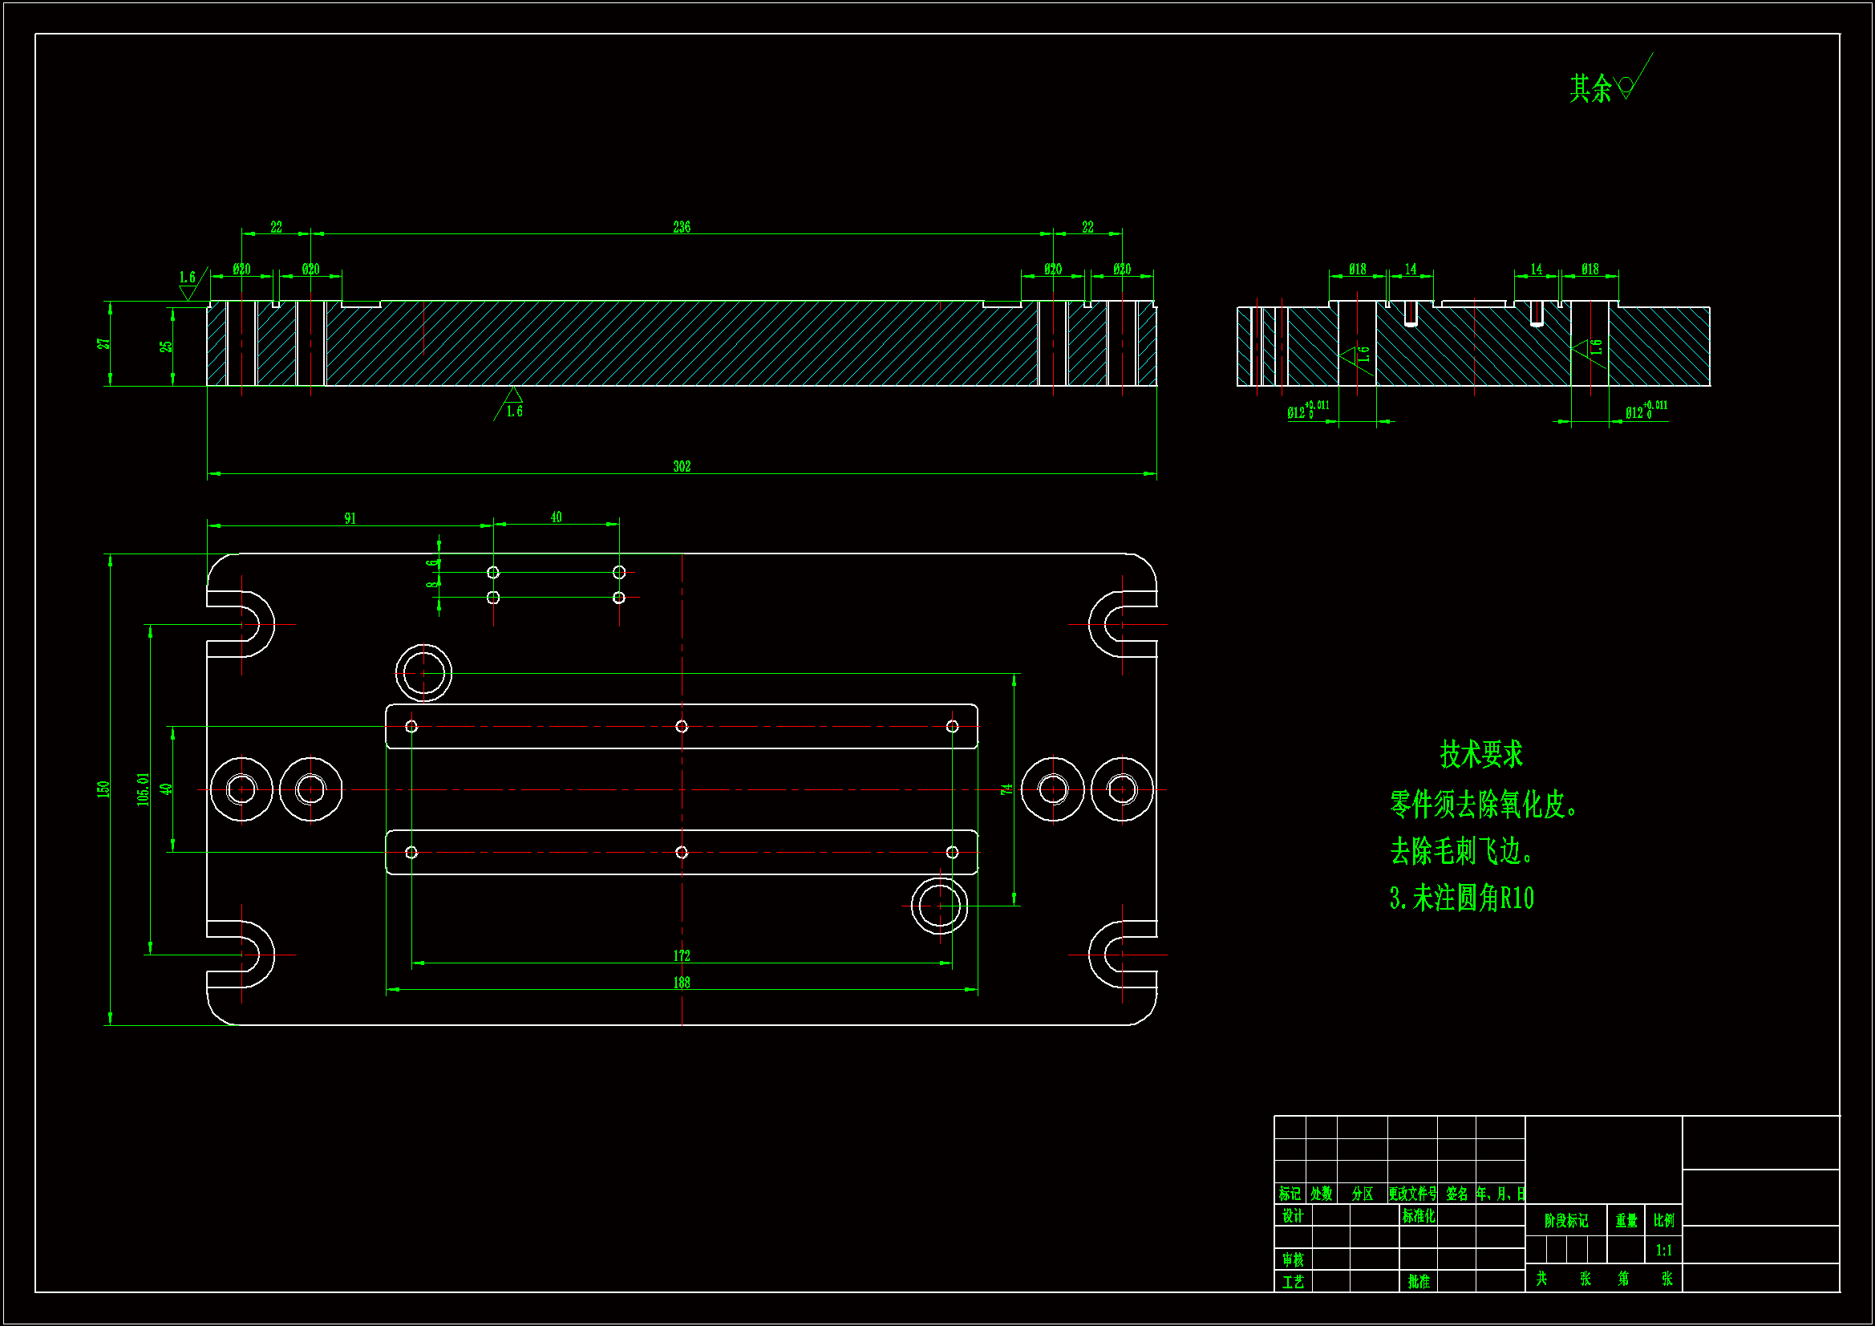Click the note 去除毛刺飞边
Image resolution: width=1875 pixels, height=1326 pixels.
1460,851
